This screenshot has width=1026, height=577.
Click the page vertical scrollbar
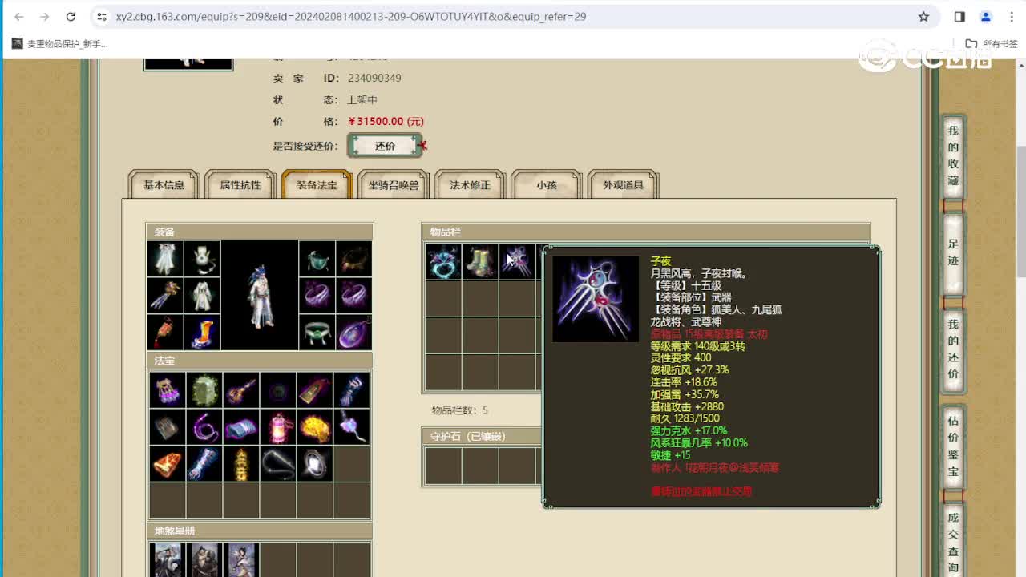(x=1020, y=212)
